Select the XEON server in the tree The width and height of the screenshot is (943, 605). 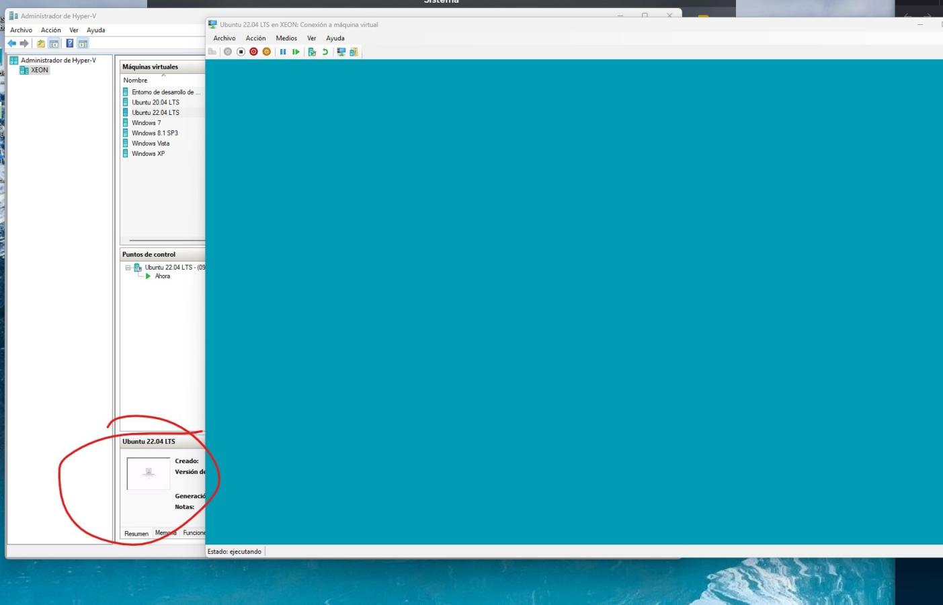39,70
